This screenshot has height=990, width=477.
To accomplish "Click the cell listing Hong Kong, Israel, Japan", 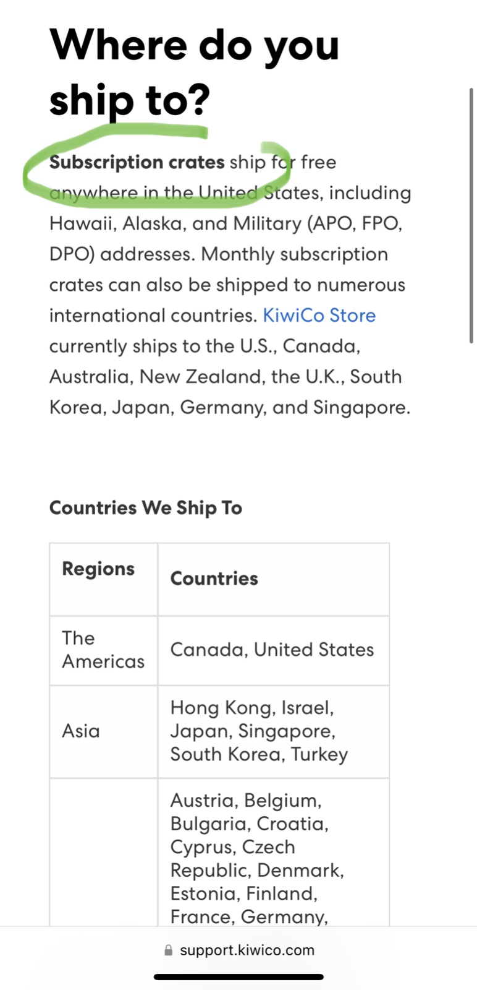I will click(x=259, y=731).
